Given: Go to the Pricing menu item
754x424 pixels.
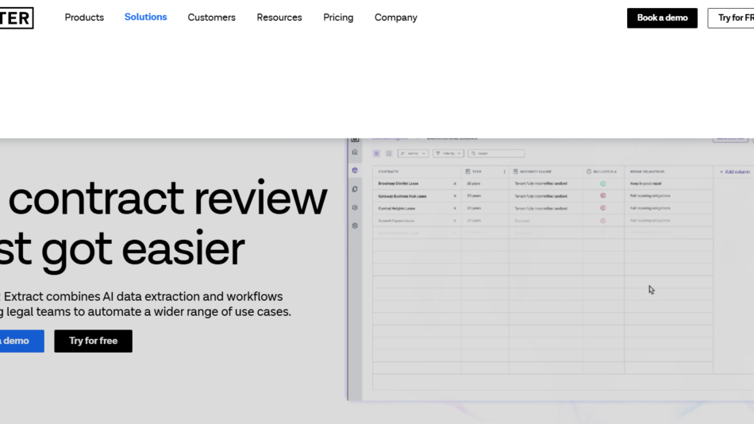Looking at the screenshot, I should tap(338, 17).
